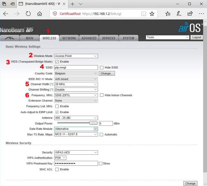
Task: Open a new browser tab
Action: click(72, 4)
